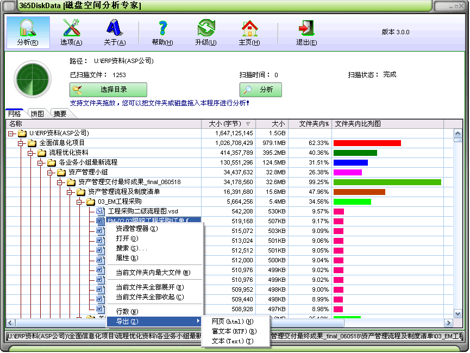470x353 pixels.
Task: Click Word file icon in the 515,072 row
Action: pos(100,231)
